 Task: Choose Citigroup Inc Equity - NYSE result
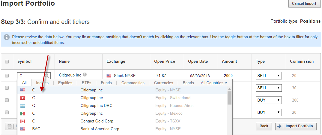click(122, 90)
